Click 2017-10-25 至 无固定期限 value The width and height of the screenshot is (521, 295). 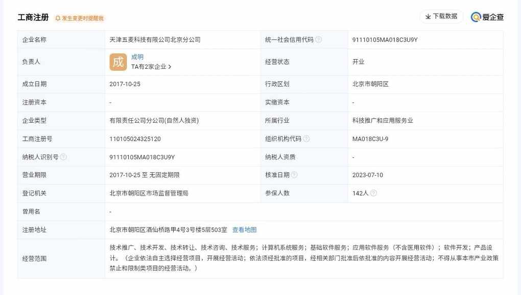[x=145, y=175]
